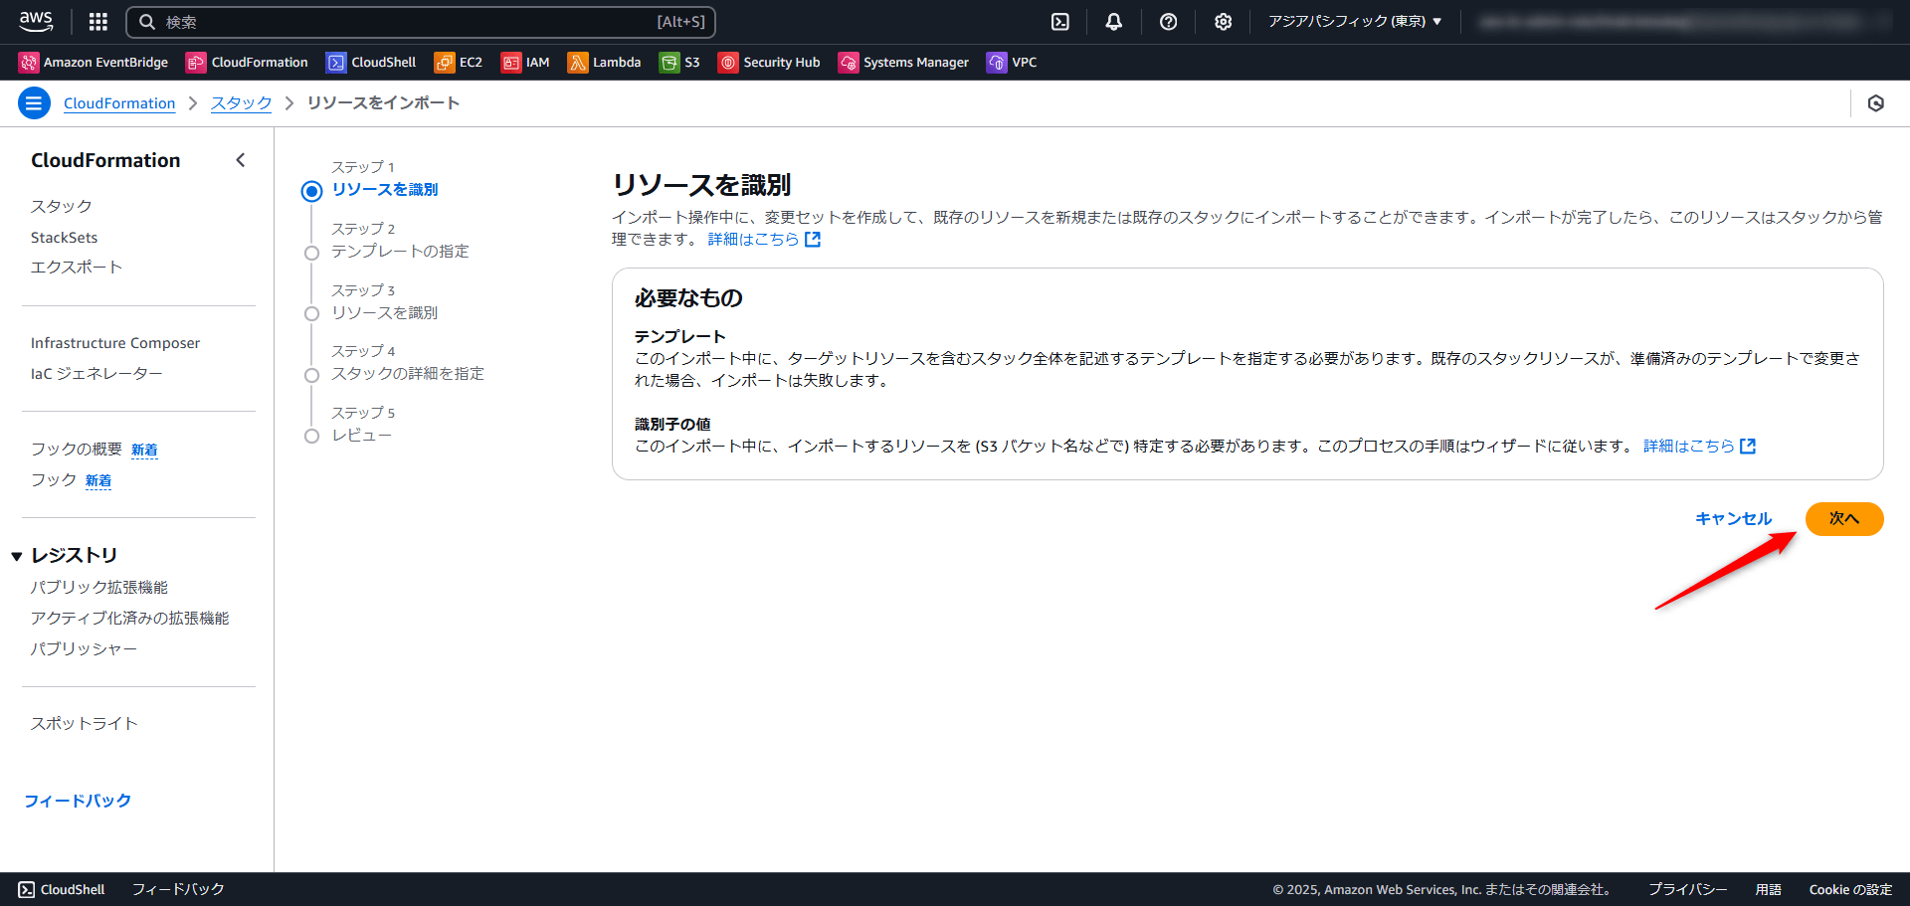Image resolution: width=1910 pixels, height=906 pixels.
Task: Open CloudShell favorites shortcut
Action: [x=371, y=63]
